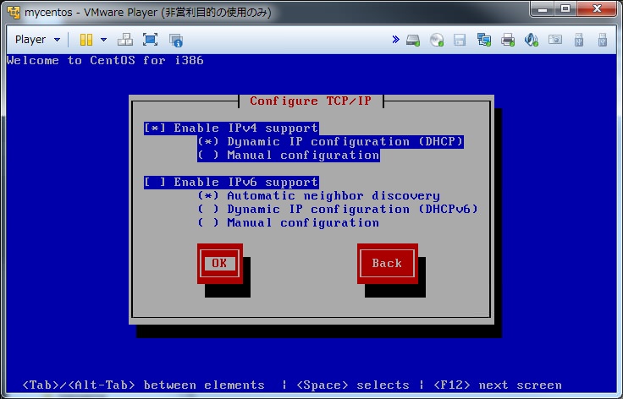Click the network adapter device icon
This screenshot has height=399, width=623.
pyautogui.click(x=484, y=40)
